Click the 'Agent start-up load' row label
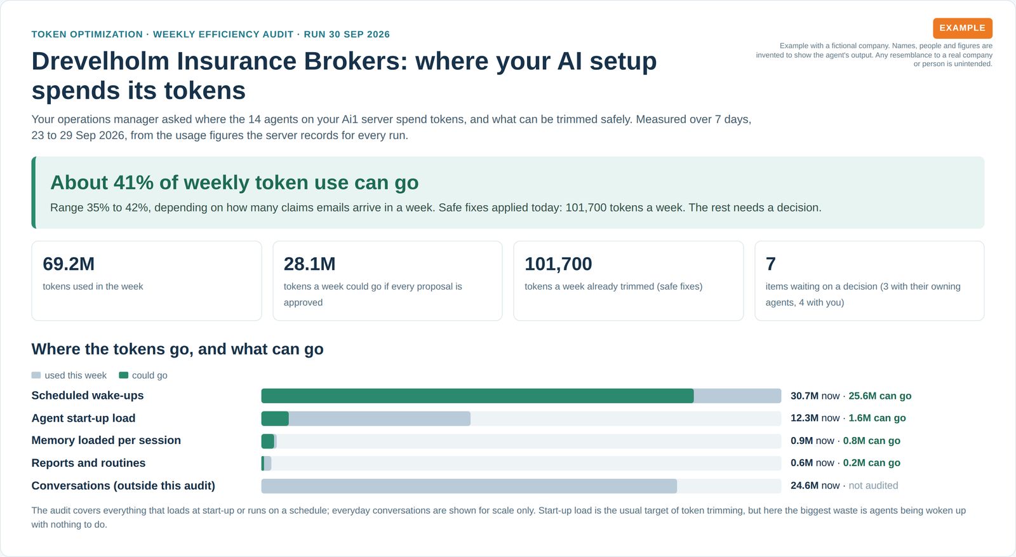1016x557 pixels. [83, 418]
